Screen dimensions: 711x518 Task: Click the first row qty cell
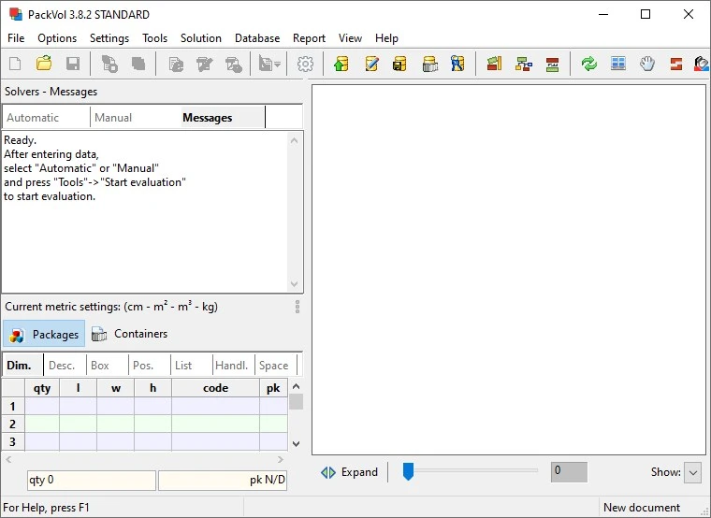click(x=42, y=406)
